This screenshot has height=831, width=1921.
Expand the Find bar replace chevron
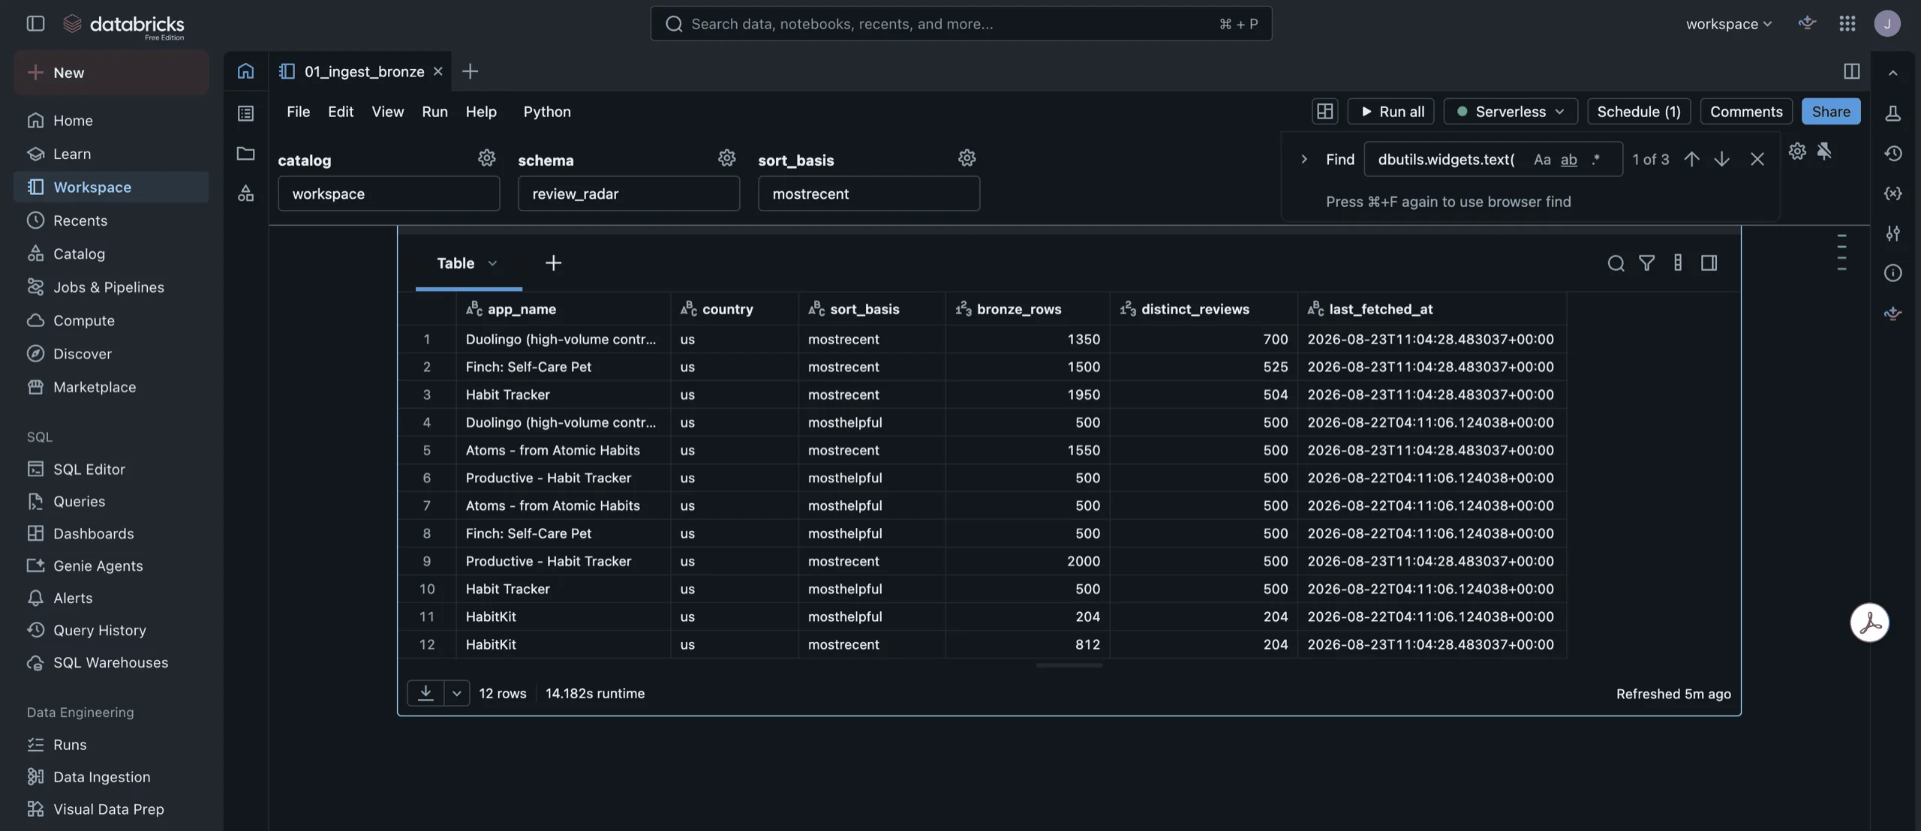pos(1303,159)
